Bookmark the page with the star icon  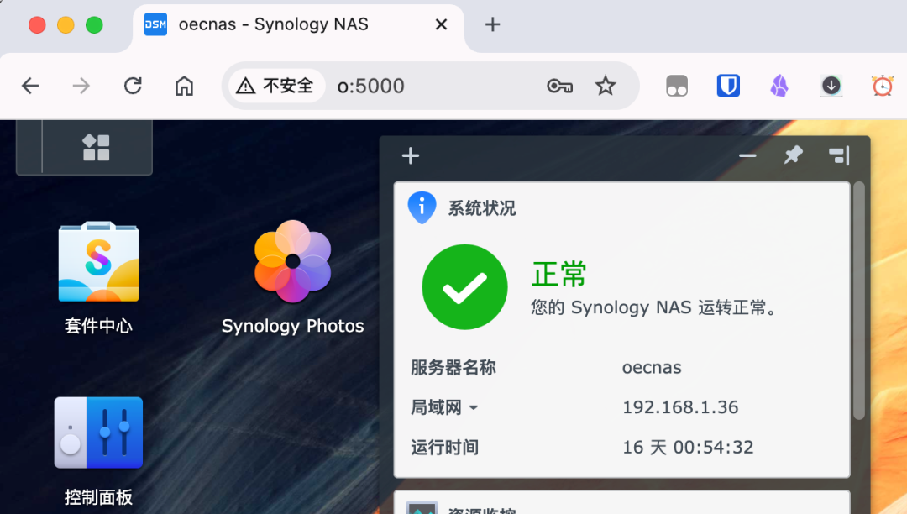(x=606, y=86)
